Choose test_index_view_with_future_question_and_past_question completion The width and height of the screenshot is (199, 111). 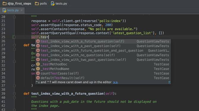(x=103, y=50)
